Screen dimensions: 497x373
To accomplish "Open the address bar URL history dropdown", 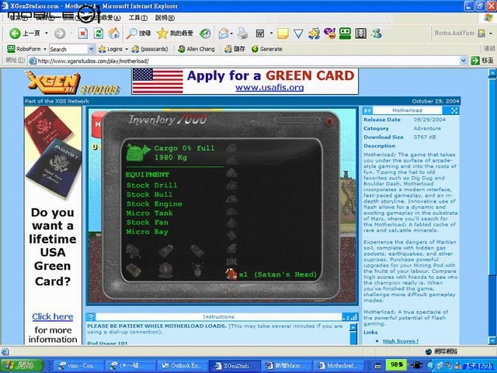I will (x=464, y=61).
